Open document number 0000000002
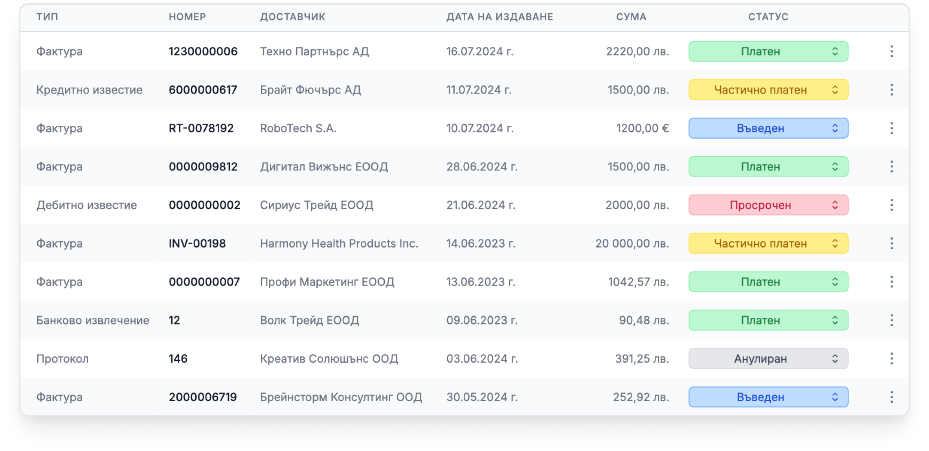The image size is (929, 451). coord(204,205)
